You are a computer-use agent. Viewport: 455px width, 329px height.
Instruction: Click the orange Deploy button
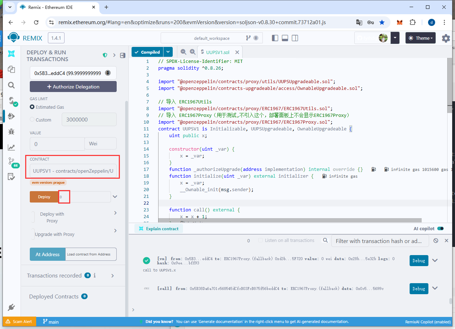pos(44,197)
